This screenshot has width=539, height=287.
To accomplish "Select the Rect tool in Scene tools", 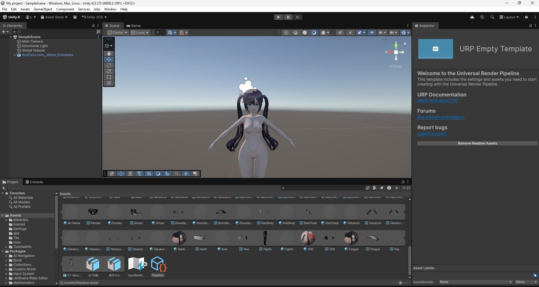I will 109,77.
